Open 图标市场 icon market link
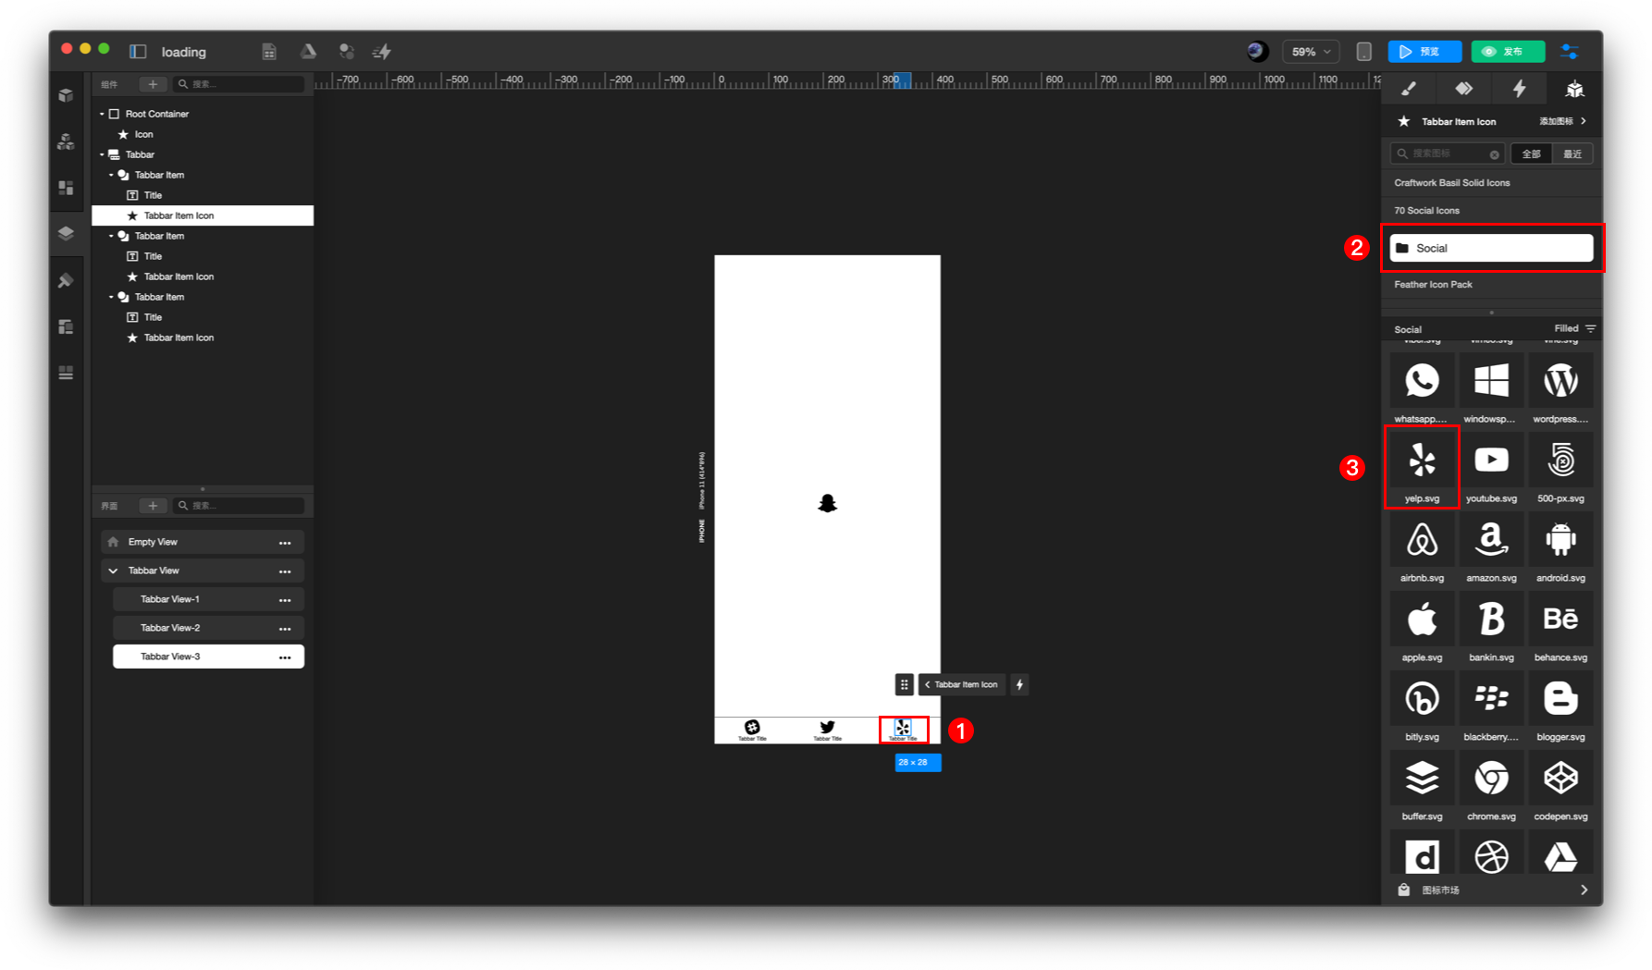Viewport: 1652px width, 970px height. pos(1493,890)
